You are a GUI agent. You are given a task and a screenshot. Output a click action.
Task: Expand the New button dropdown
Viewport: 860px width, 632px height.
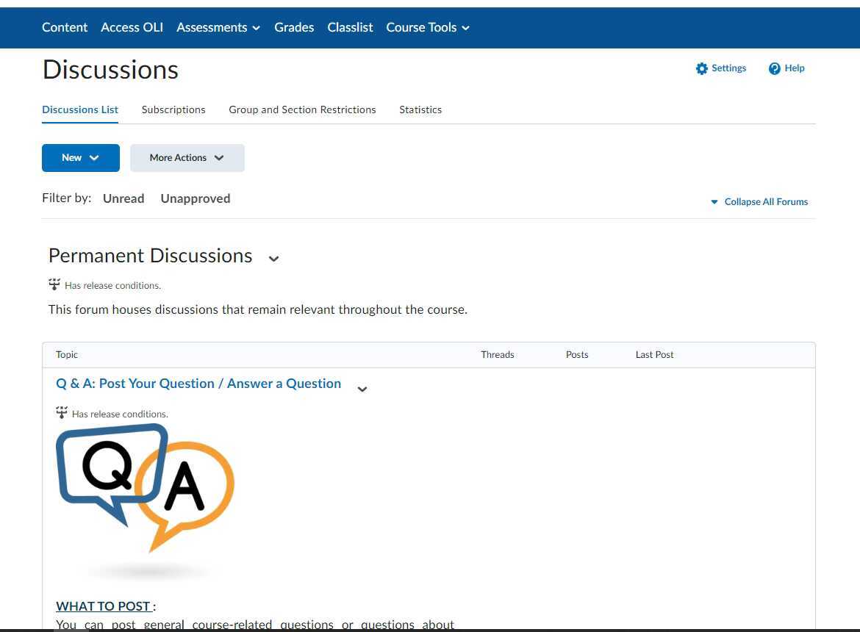pos(80,157)
